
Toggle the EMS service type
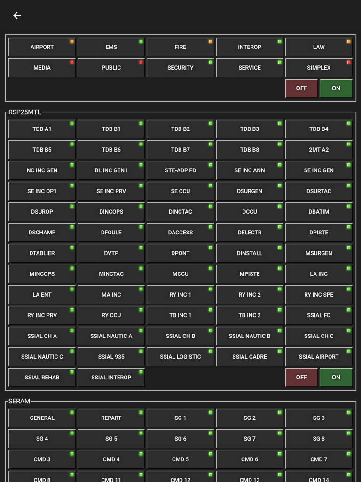point(111,47)
